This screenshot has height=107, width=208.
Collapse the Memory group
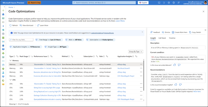tap(10, 60)
